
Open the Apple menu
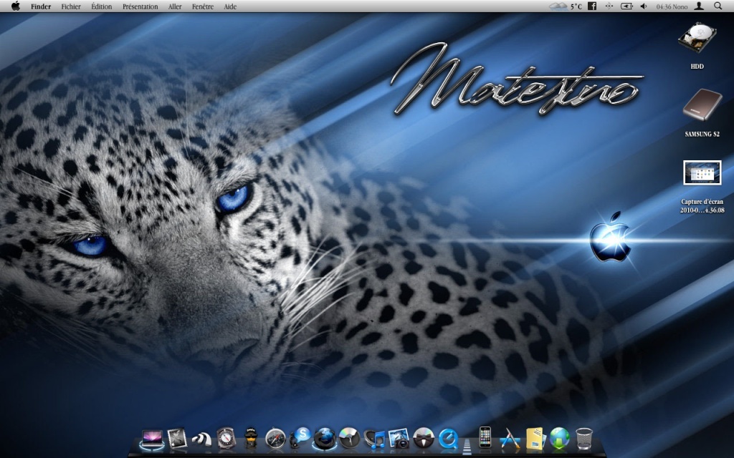(x=16, y=6)
